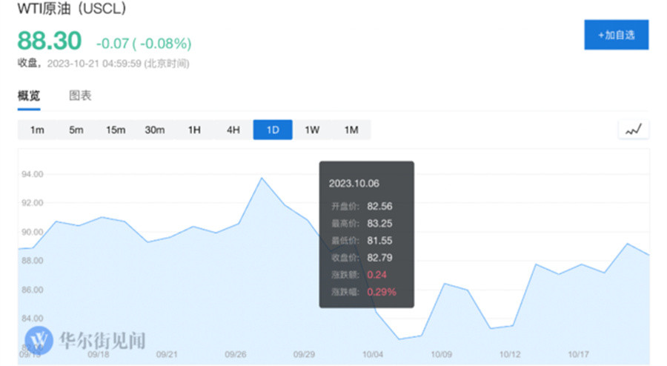The height and width of the screenshot is (366, 667).
Task: Select the 1H timeframe
Action: coord(194,130)
